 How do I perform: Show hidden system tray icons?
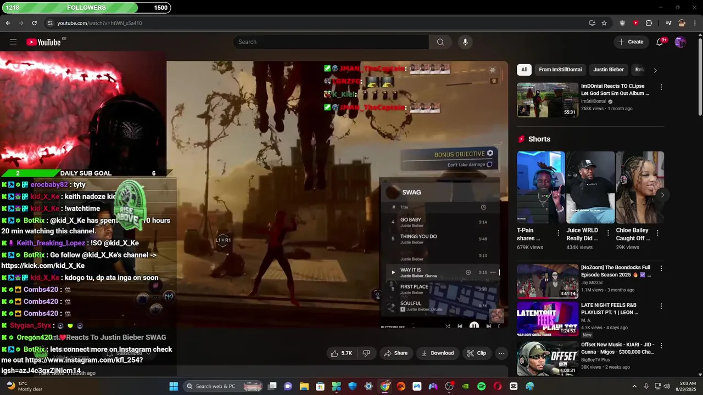[634, 386]
